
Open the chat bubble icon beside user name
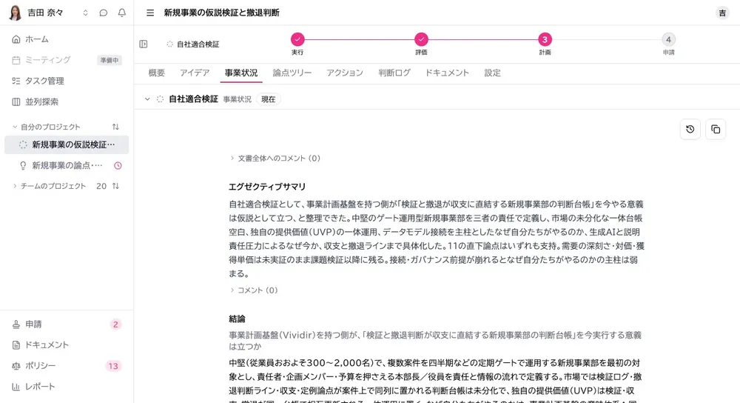coord(104,13)
